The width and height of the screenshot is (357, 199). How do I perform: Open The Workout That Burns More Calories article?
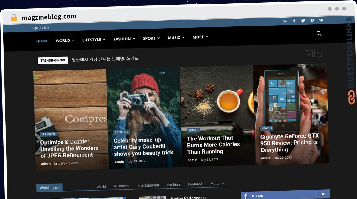pyautogui.click(x=213, y=145)
